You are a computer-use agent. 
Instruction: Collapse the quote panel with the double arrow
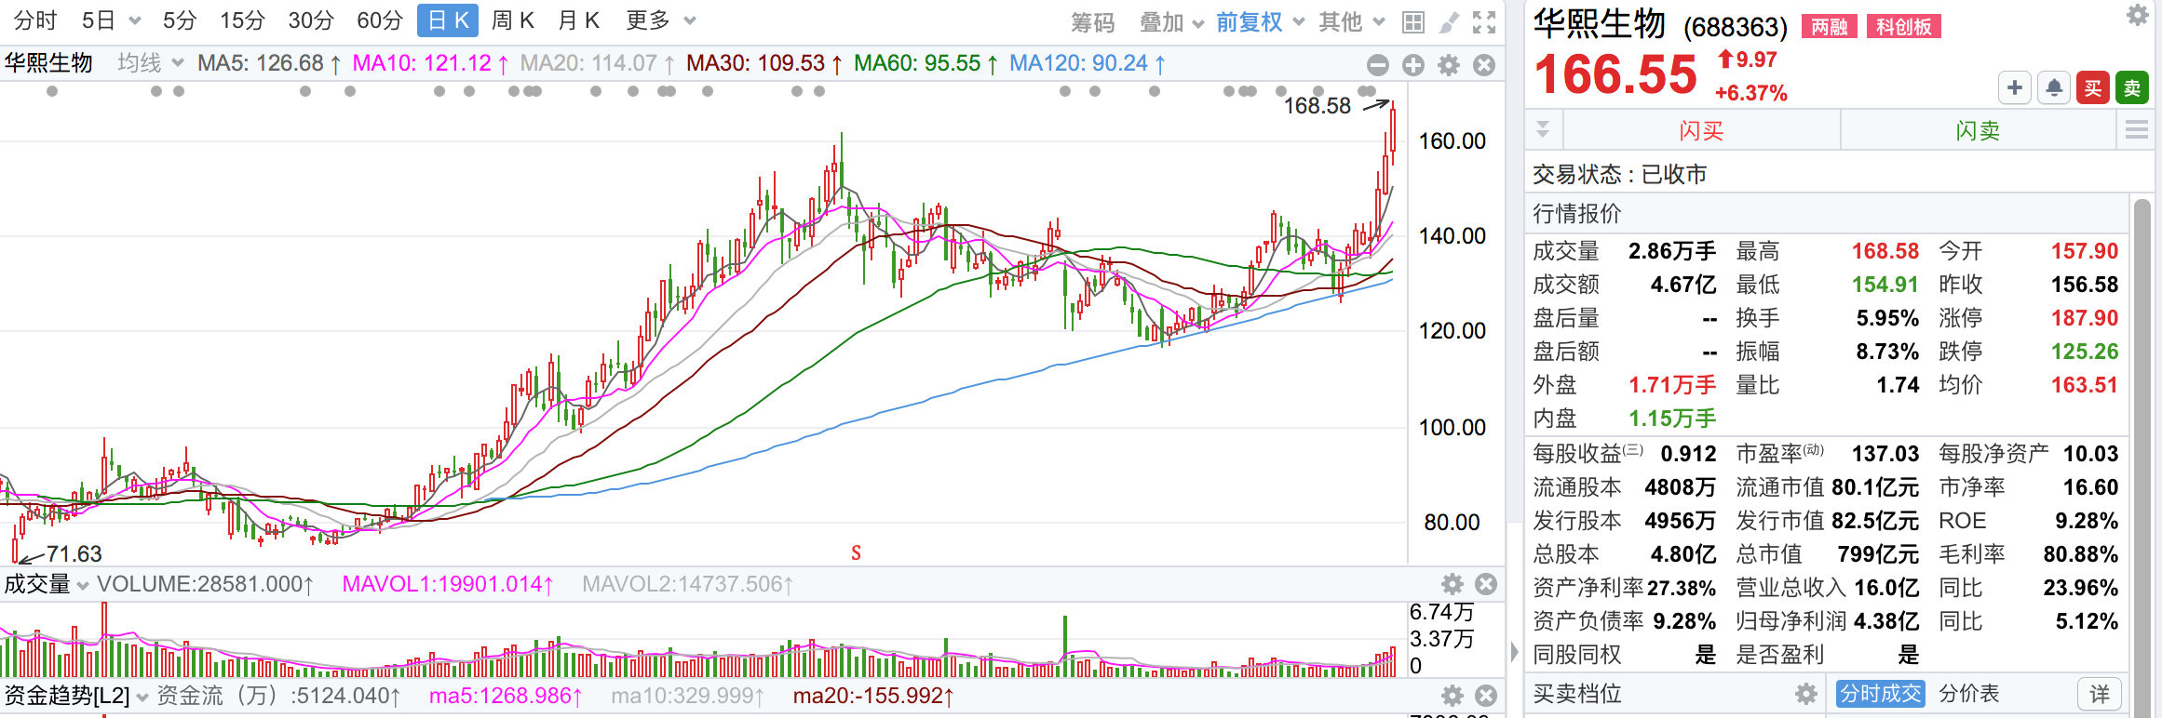[1543, 129]
